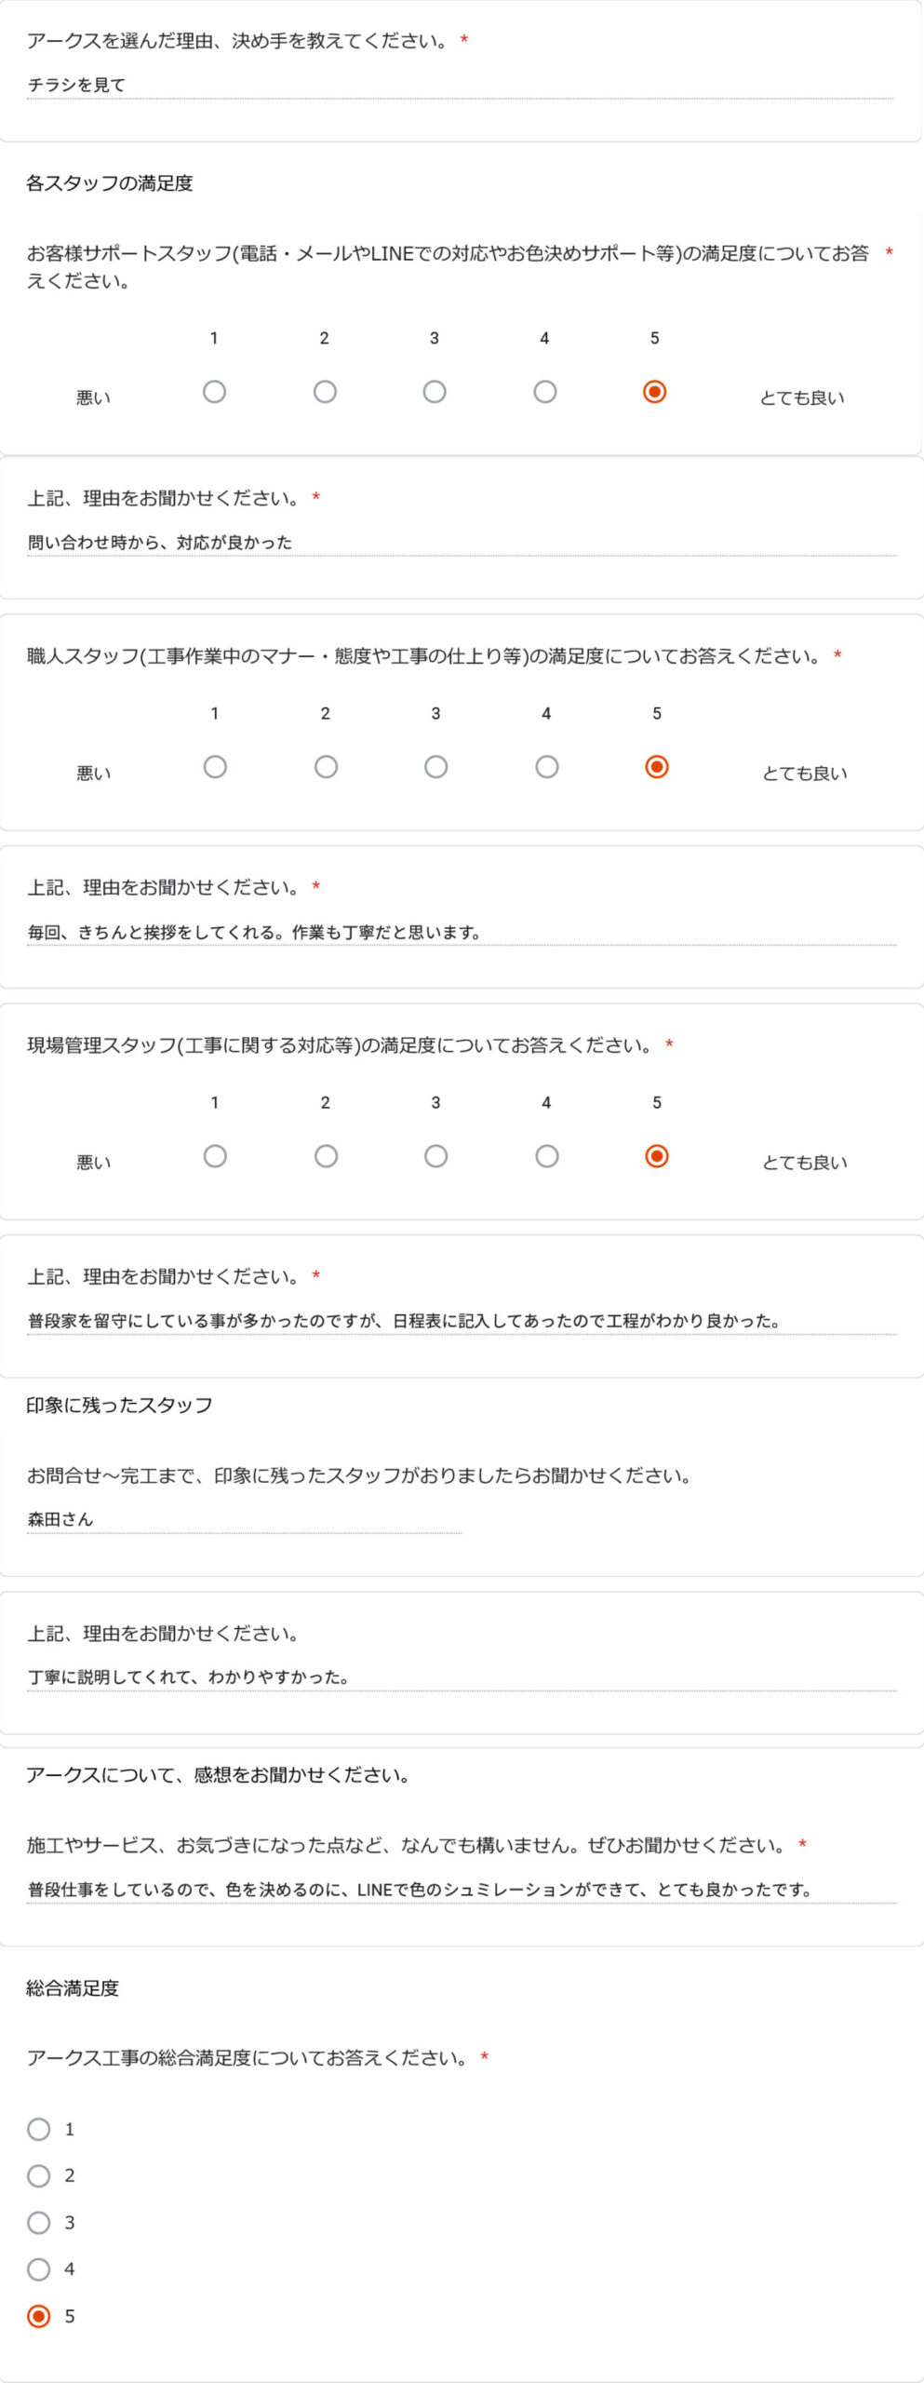This screenshot has width=924, height=2383.
Task: Click the 毎回、きちんと挨拶 answer field
Action: pos(462,932)
